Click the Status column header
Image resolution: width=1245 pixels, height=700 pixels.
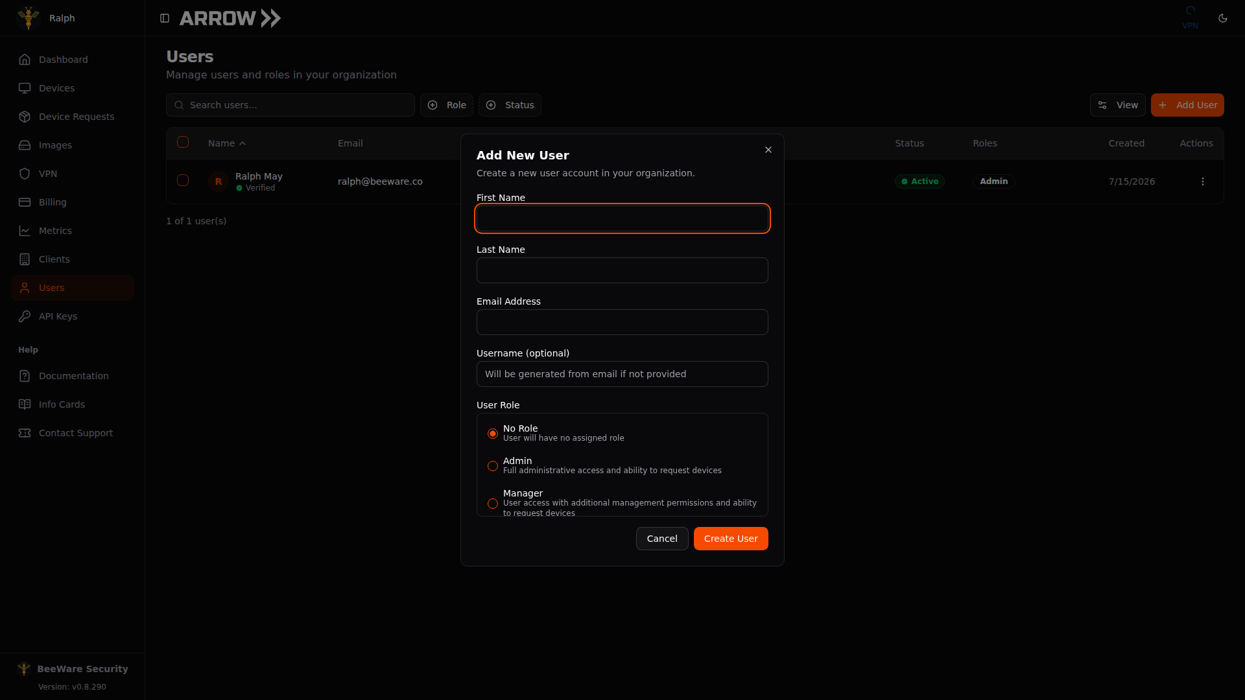(909, 143)
